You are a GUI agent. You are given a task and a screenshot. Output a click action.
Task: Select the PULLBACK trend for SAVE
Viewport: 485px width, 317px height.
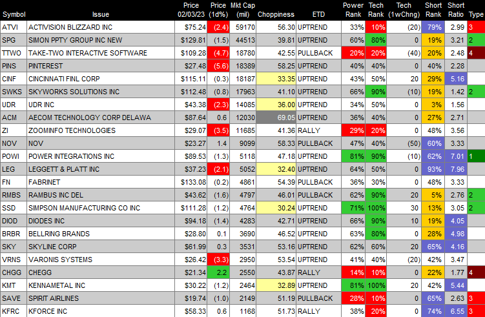(318, 298)
